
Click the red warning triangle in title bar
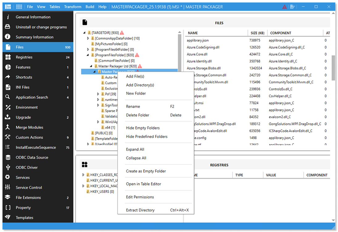(284, 7)
